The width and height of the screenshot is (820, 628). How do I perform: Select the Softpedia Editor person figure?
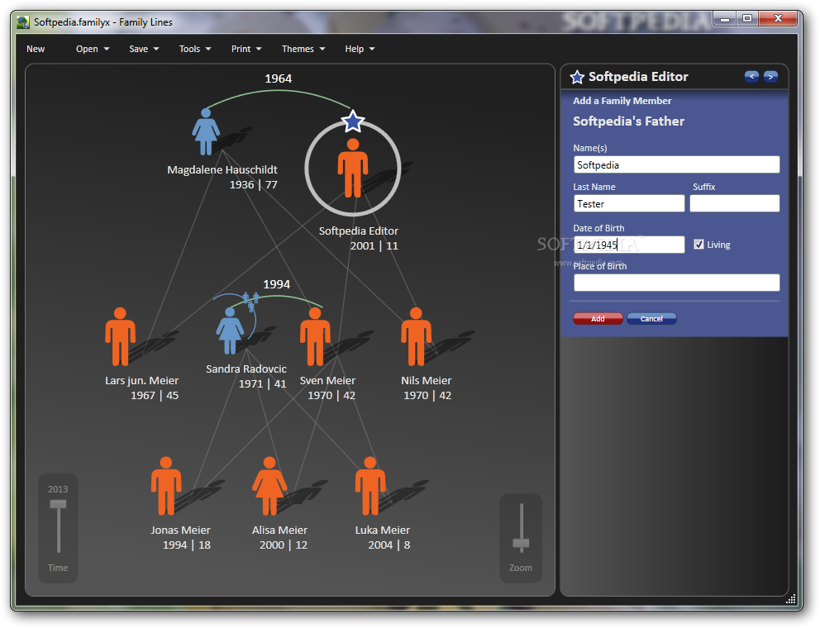353,168
